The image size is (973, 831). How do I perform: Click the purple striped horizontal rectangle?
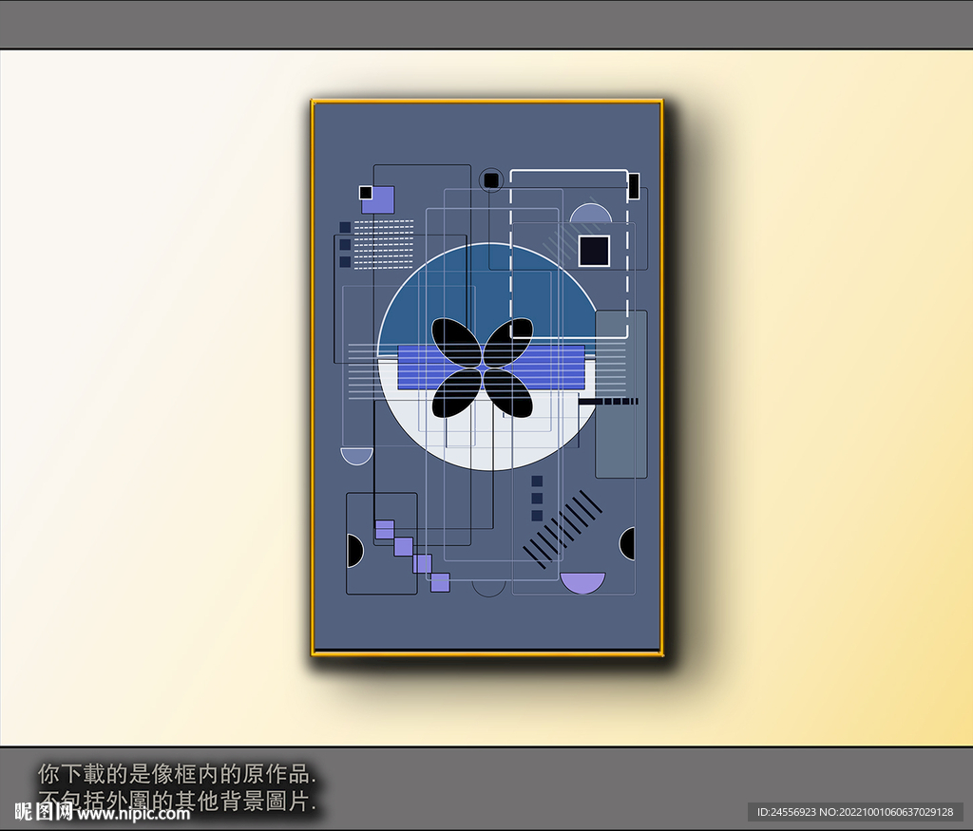(490, 367)
